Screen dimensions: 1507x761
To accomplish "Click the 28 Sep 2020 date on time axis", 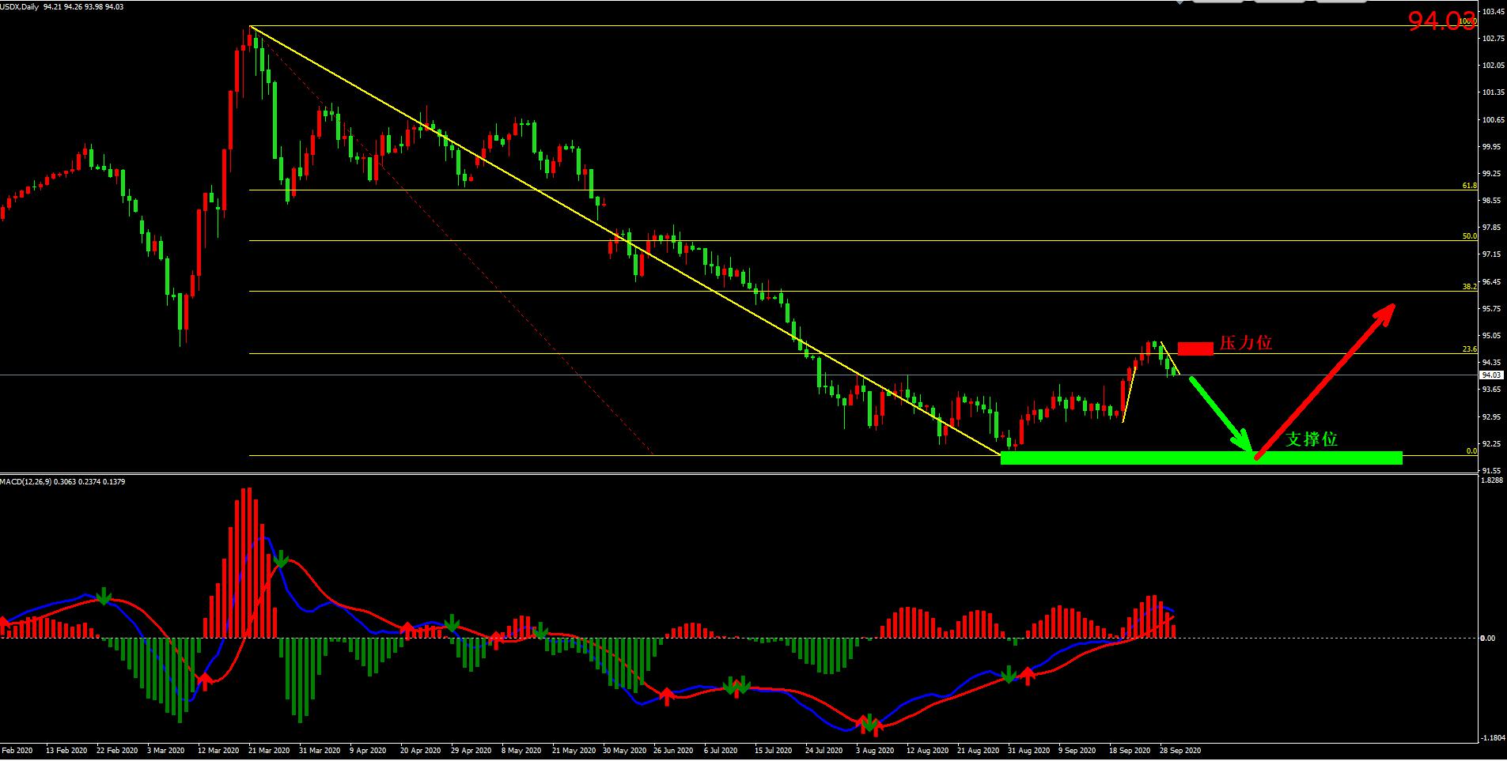I will [x=1180, y=750].
